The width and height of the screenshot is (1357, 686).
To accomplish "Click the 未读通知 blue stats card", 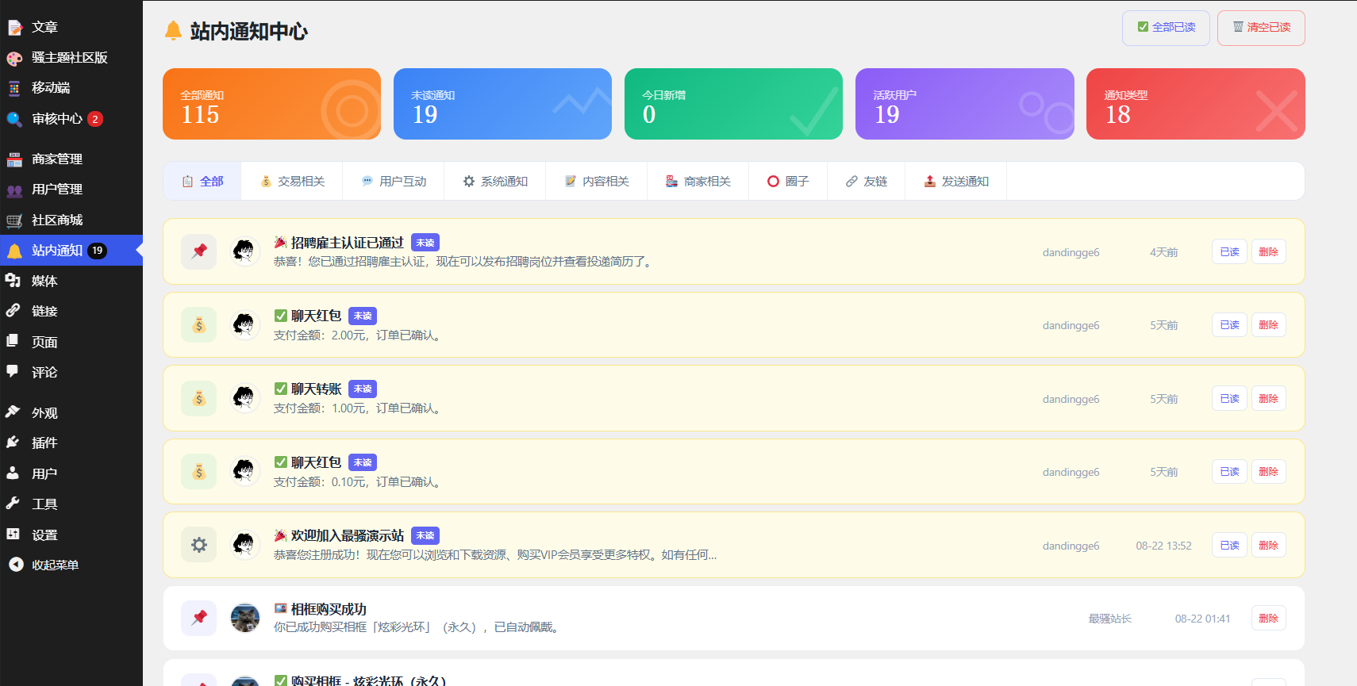I will click(502, 104).
